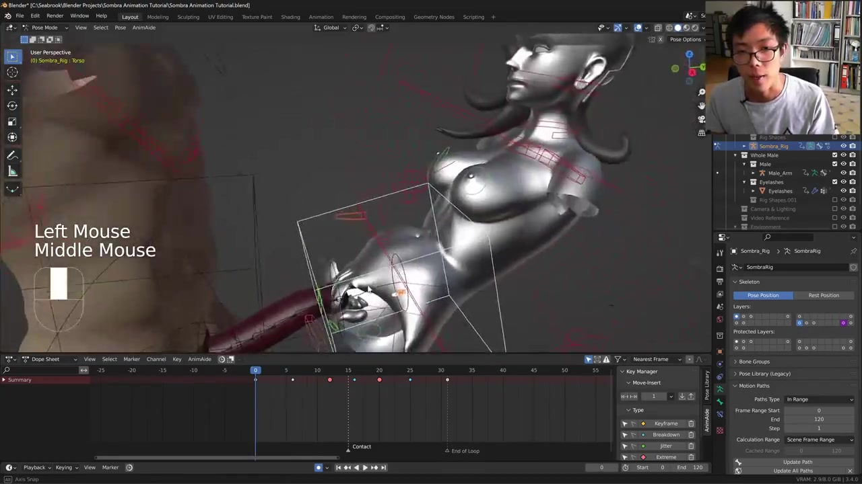Collapse the Motion Paths panel
The image size is (862, 484).
[754, 386]
